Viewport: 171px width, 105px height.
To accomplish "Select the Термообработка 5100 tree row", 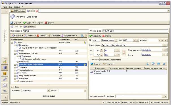I will pos(49,70).
